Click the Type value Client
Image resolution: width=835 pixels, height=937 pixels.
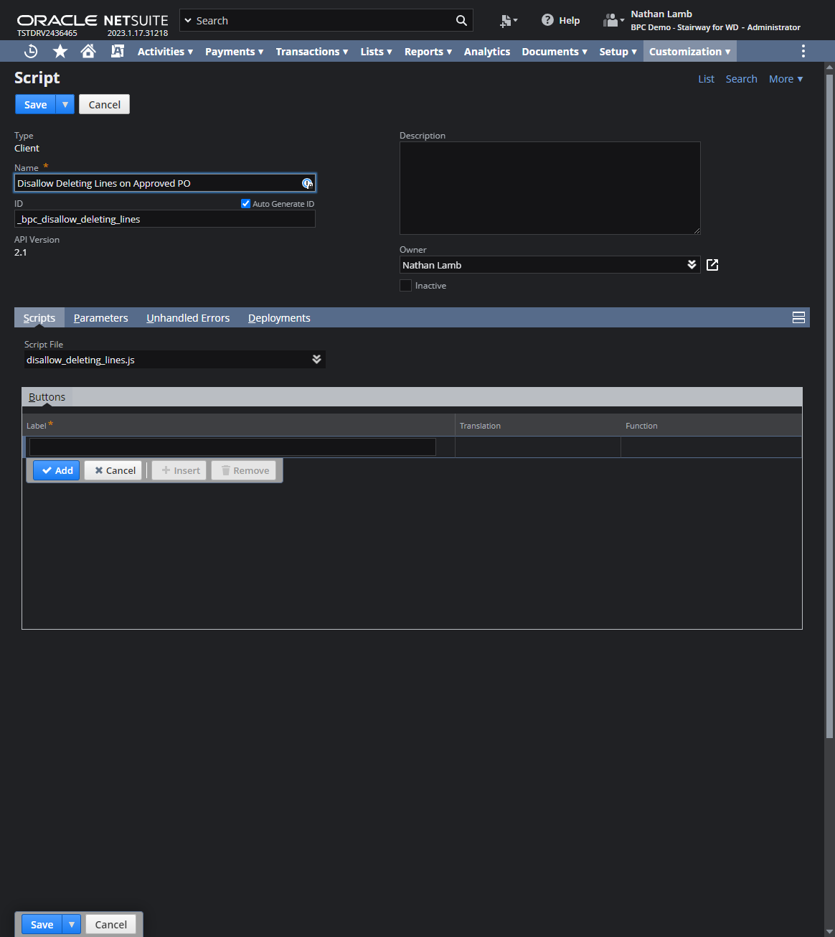point(27,149)
